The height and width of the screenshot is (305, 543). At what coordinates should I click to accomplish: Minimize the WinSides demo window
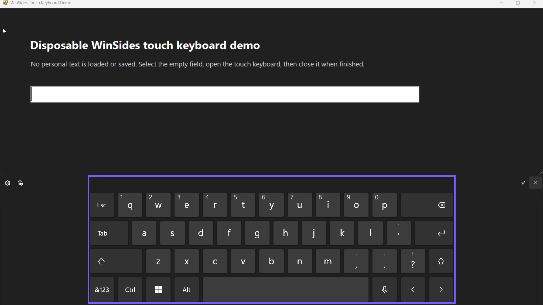[501, 3]
